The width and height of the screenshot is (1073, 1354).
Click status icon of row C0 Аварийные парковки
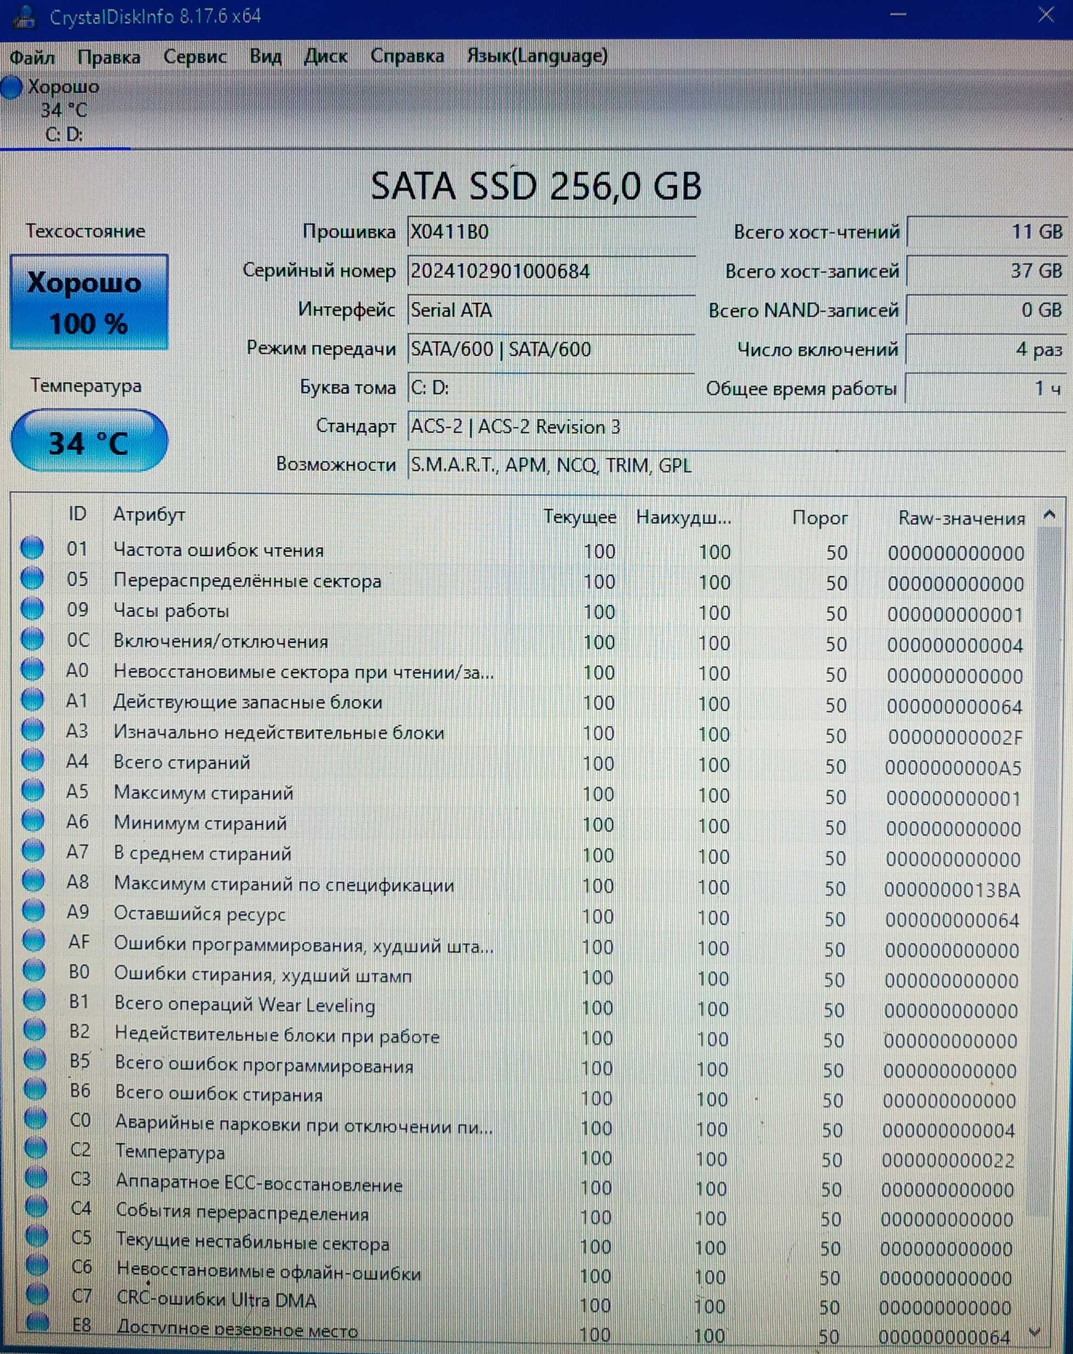[35, 1119]
